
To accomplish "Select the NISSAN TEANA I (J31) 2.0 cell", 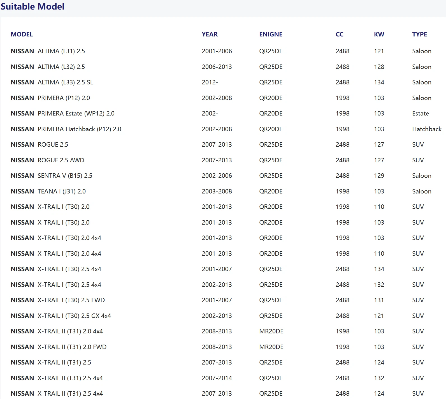I will 48,191.
